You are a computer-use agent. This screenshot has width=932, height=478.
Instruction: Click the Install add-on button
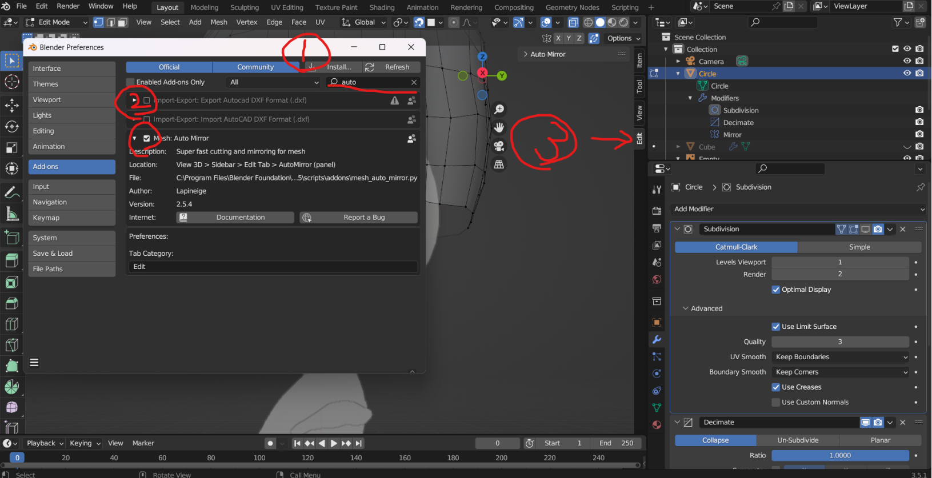(x=333, y=67)
